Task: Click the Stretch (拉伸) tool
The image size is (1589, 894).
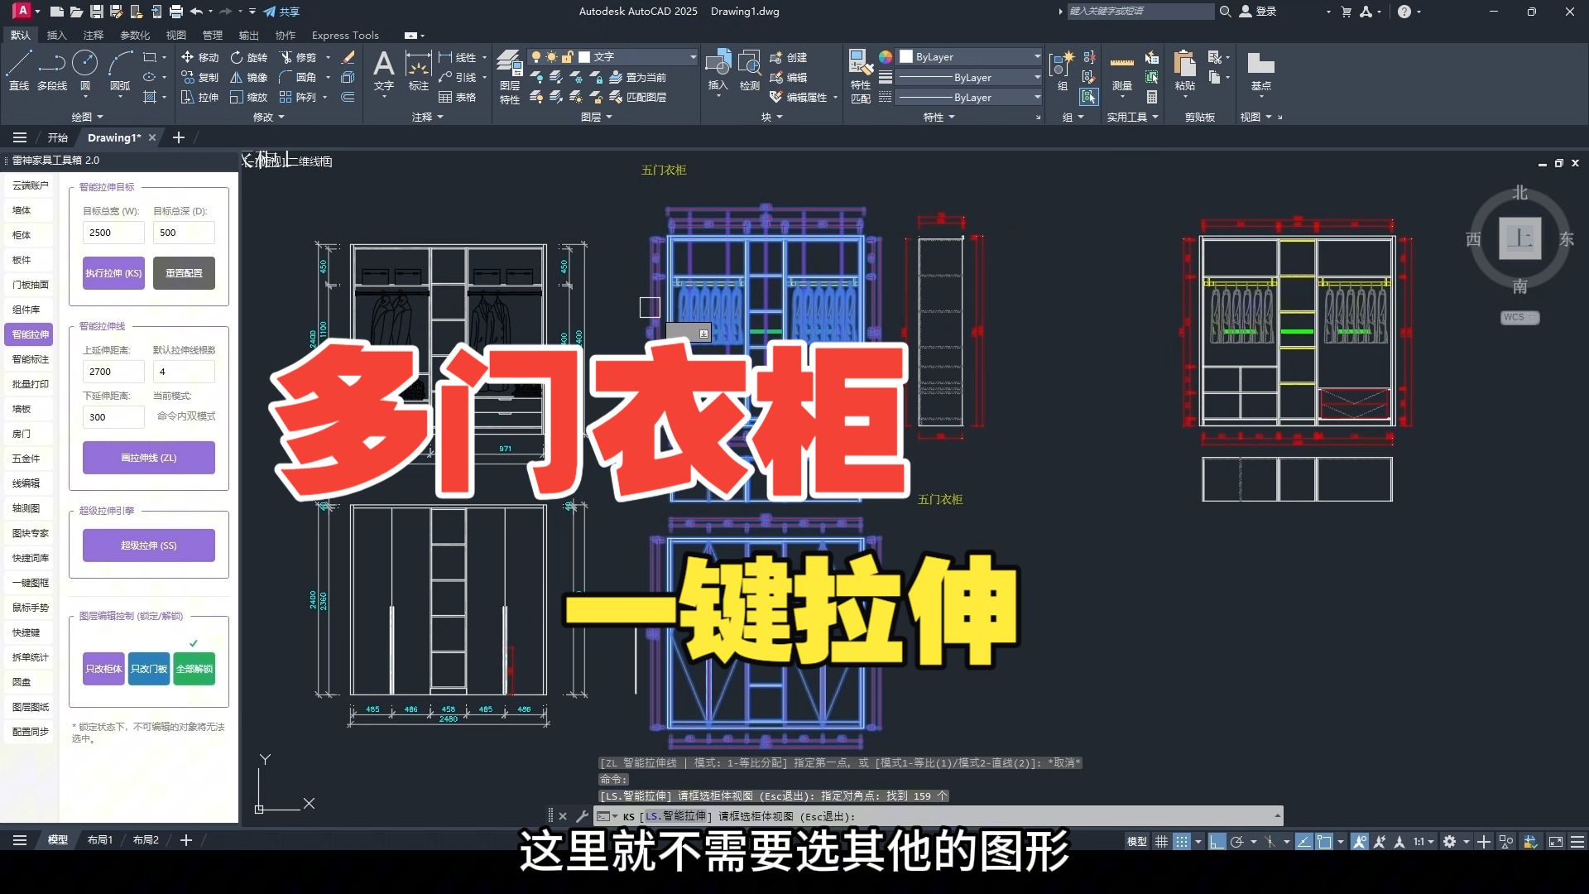Action: (199, 97)
